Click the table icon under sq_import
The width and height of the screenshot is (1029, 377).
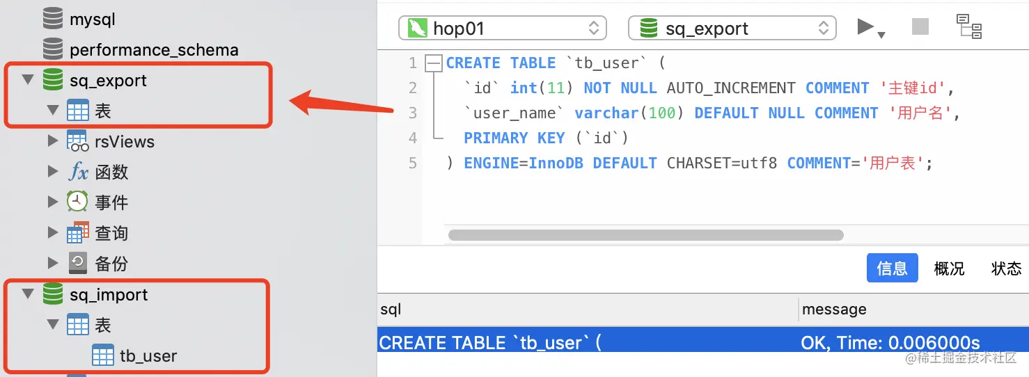point(78,325)
